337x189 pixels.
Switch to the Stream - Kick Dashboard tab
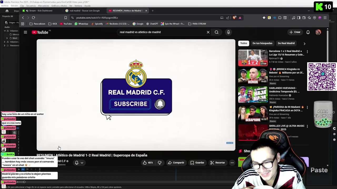point(41,11)
